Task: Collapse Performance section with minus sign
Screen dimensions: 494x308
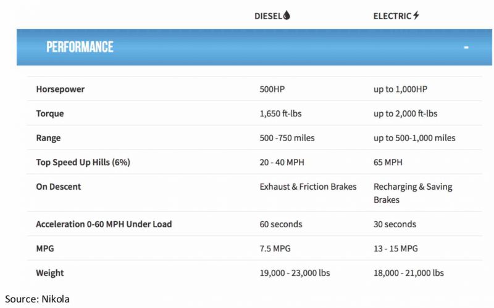Action: point(466,47)
